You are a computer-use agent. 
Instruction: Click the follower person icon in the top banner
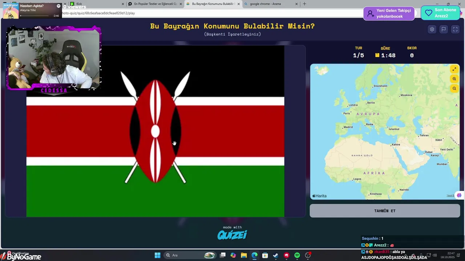(x=370, y=13)
